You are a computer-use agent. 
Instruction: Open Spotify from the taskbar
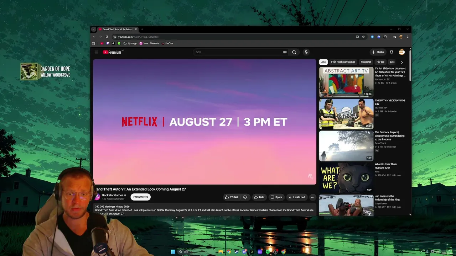click(268, 252)
